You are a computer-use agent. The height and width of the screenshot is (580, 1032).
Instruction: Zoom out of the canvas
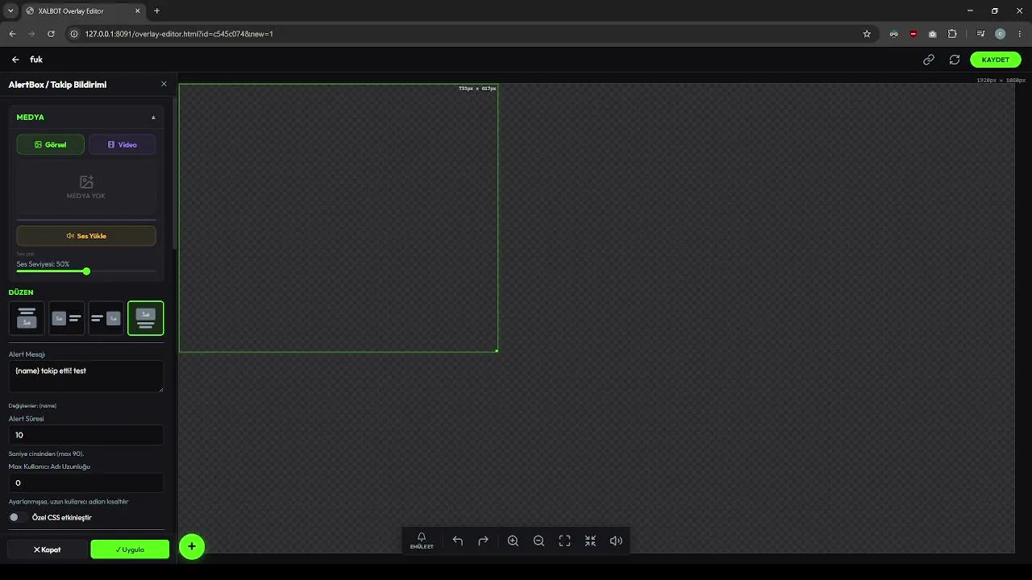(x=539, y=541)
